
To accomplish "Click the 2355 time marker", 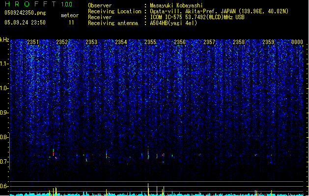I will pos(150,42).
